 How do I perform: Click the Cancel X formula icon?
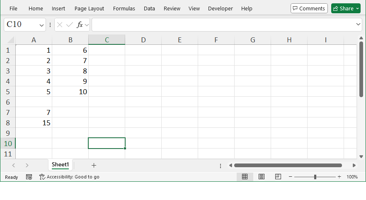[x=60, y=24]
